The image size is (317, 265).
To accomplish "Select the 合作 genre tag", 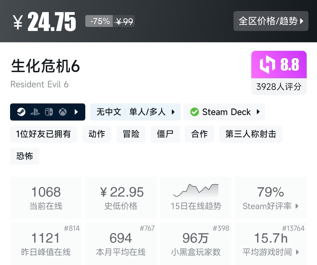I will coord(200,134).
